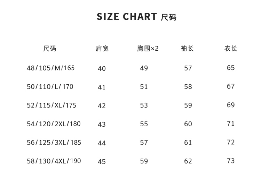Click the 袖长 column header
The image size is (261, 177).
pos(187,49)
